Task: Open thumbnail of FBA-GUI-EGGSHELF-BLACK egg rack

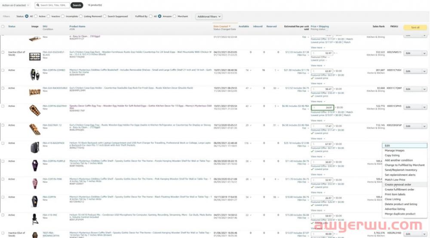Action: (35, 56)
